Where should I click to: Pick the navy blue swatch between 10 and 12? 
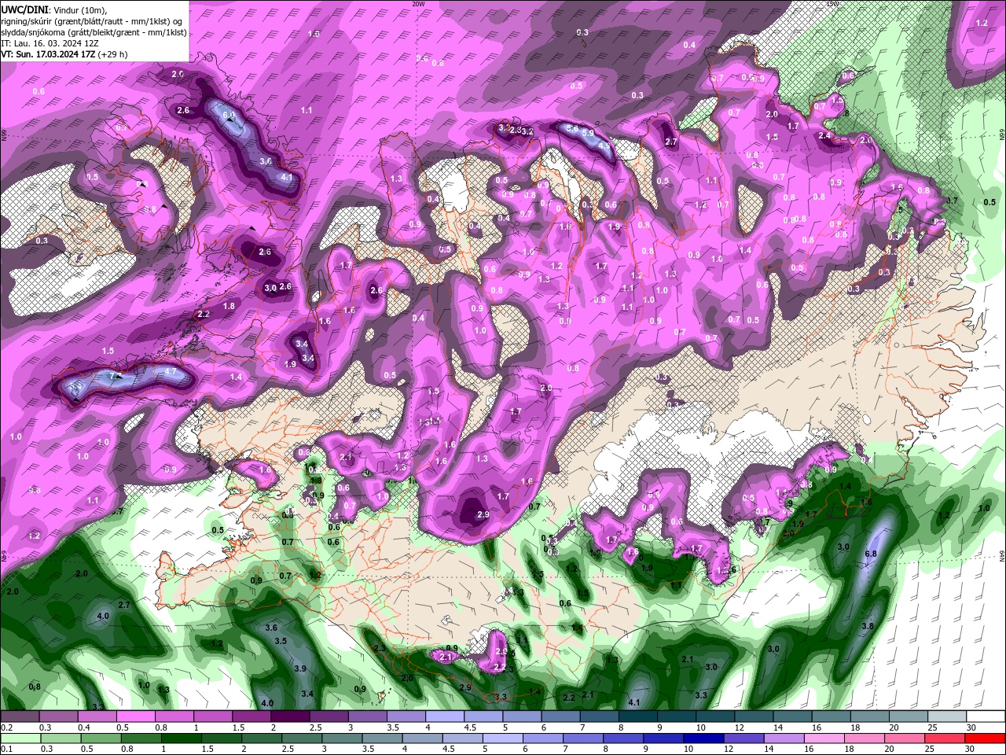[x=703, y=738]
